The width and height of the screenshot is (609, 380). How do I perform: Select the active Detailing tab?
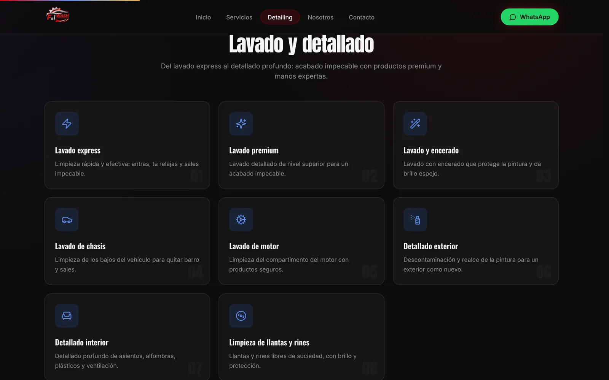280,17
